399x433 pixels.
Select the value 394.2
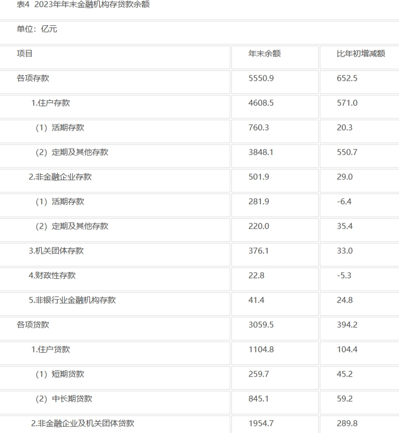[347, 324]
